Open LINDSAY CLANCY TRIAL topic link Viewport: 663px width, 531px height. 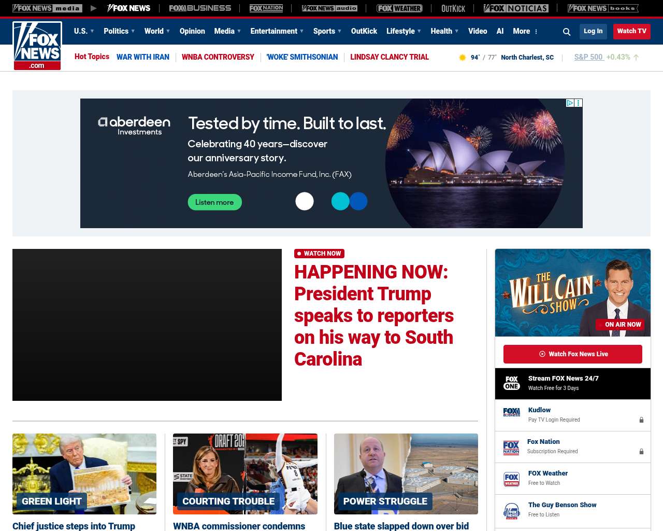(x=390, y=57)
